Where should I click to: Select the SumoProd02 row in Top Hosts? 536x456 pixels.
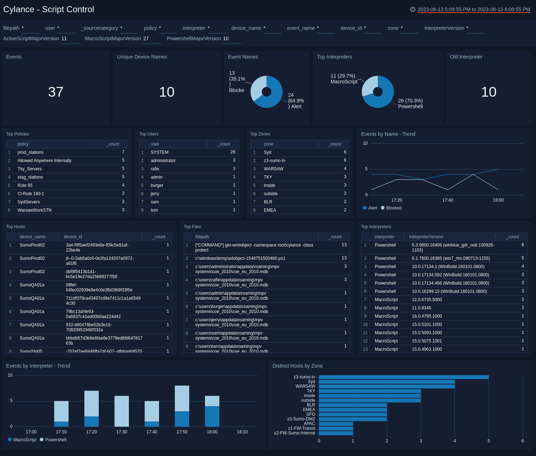(x=32, y=245)
